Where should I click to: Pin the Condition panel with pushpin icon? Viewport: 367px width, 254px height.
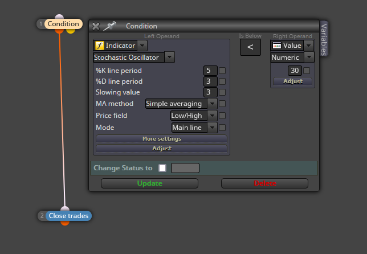click(x=109, y=26)
